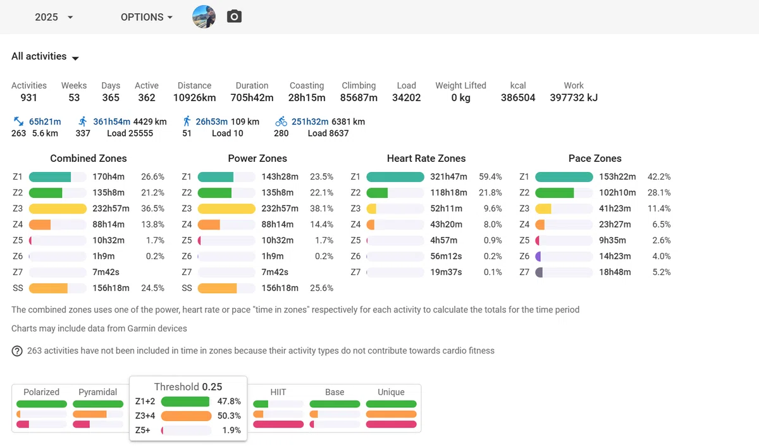Click the camera screenshot icon
The image size is (759, 447).
(x=235, y=17)
